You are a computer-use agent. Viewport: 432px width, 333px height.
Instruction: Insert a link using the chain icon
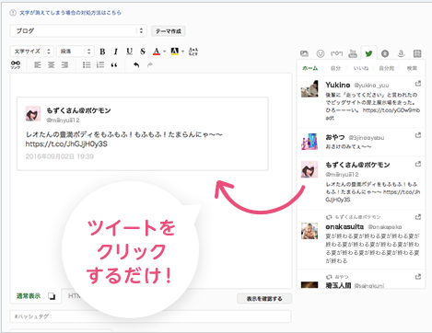click(16, 64)
